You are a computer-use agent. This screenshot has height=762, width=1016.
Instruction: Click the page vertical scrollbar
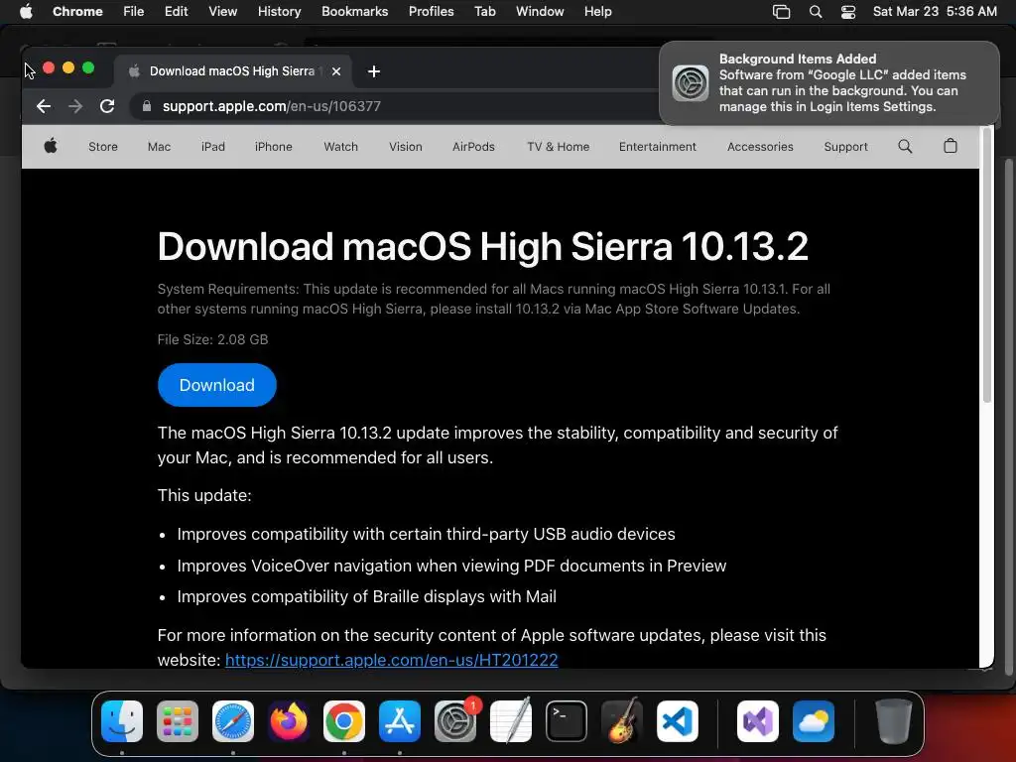tap(987, 266)
